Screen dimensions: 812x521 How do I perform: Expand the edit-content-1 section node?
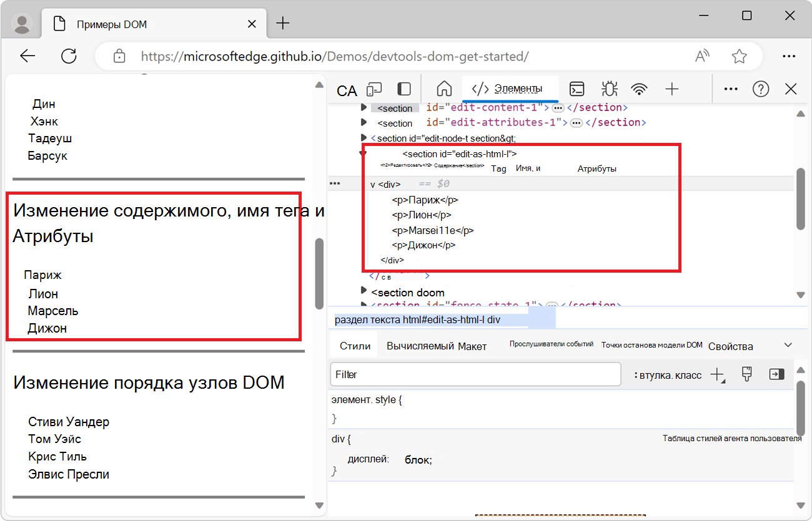[x=364, y=107]
